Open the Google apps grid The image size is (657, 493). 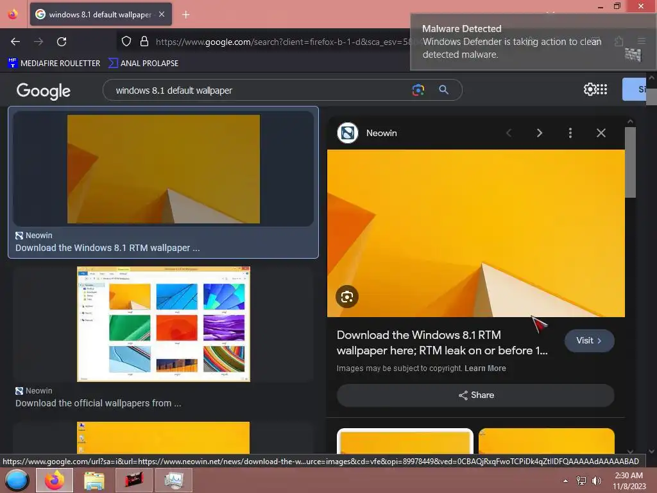(602, 89)
